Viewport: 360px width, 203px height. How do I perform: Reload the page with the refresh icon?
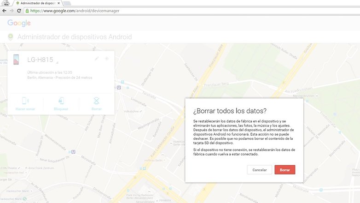pyautogui.click(x=19, y=11)
